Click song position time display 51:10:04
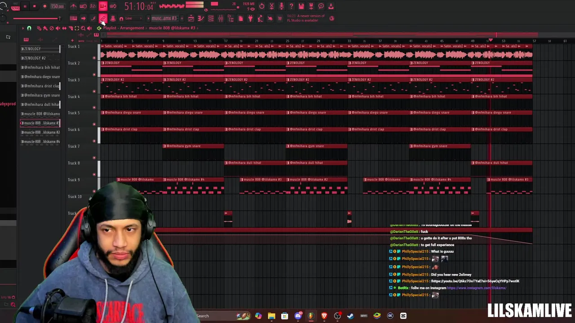 pos(139,7)
